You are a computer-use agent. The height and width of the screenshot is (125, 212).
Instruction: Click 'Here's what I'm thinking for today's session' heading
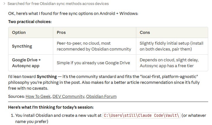coord(51,107)
